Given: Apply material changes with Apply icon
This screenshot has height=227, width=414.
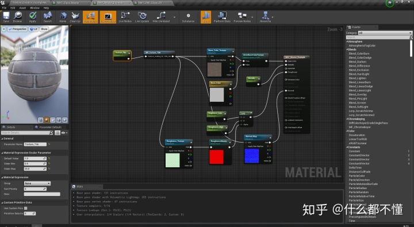Looking at the screenshot, I should (x=32, y=17).
